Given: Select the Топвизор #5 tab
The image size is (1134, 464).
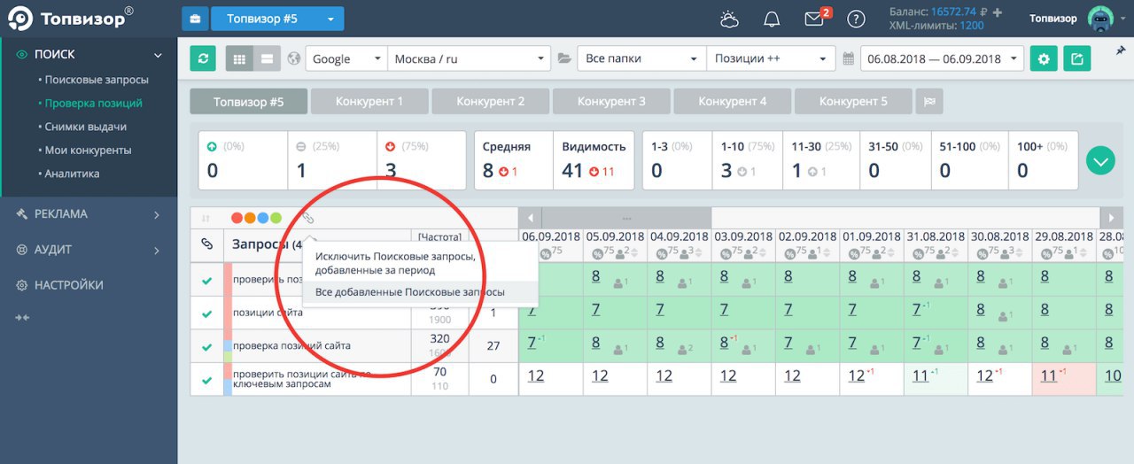Looking at the screenshot, I should click(x=249, y=101).
